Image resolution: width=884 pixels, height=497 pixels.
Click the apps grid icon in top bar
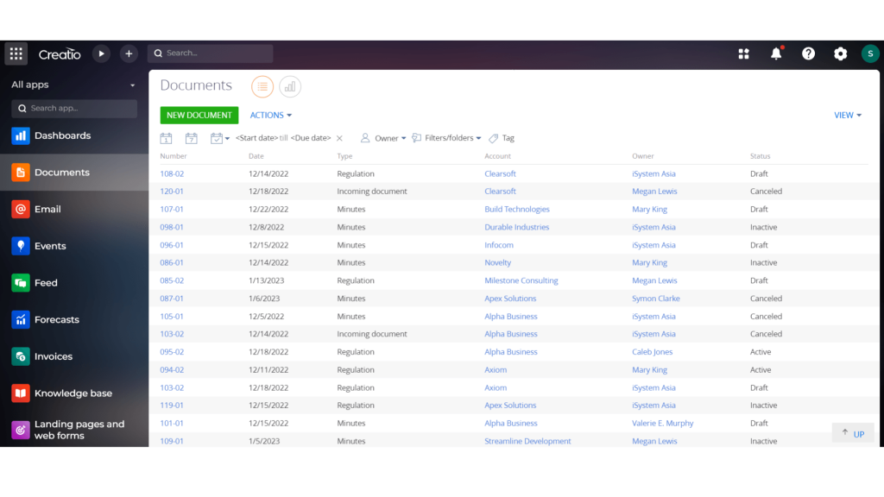coord(743,53)
